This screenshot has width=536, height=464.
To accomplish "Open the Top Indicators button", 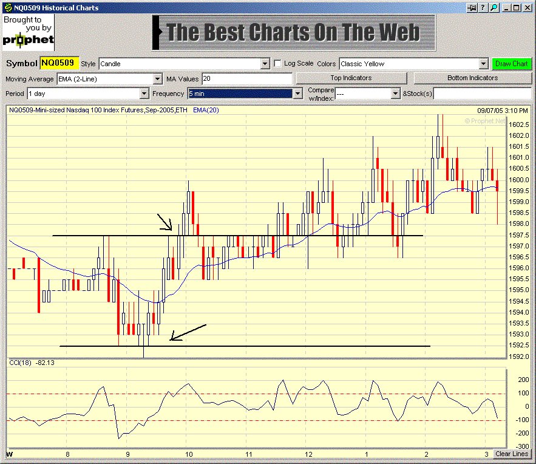I will pyautogui.click(x=351, y=78).
